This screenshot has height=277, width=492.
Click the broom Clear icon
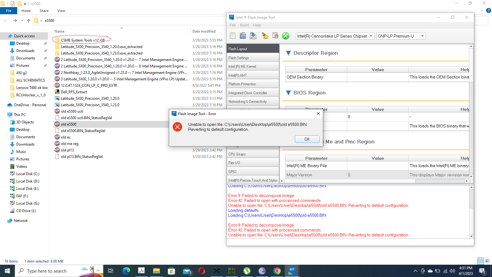tap(265, 36)
